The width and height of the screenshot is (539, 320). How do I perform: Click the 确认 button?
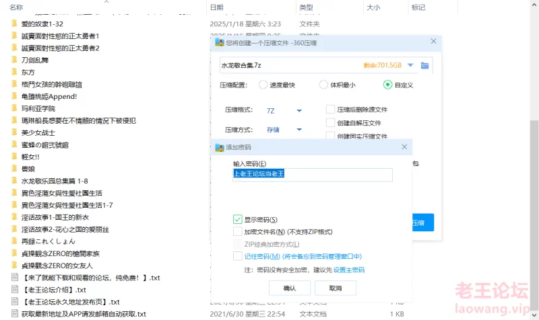[289, 288]
